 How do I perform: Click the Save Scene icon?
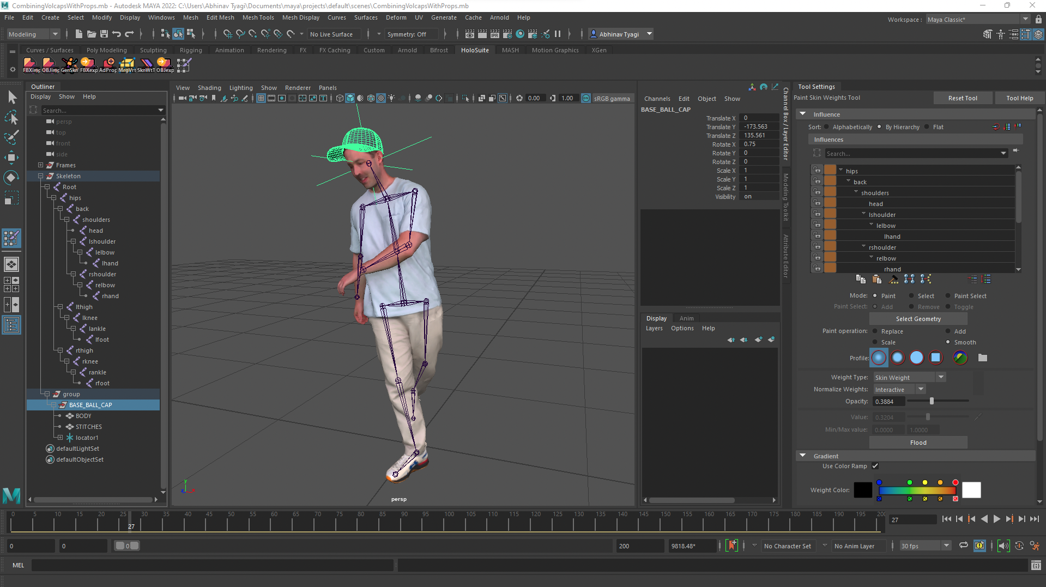click(x=104, y=34)
